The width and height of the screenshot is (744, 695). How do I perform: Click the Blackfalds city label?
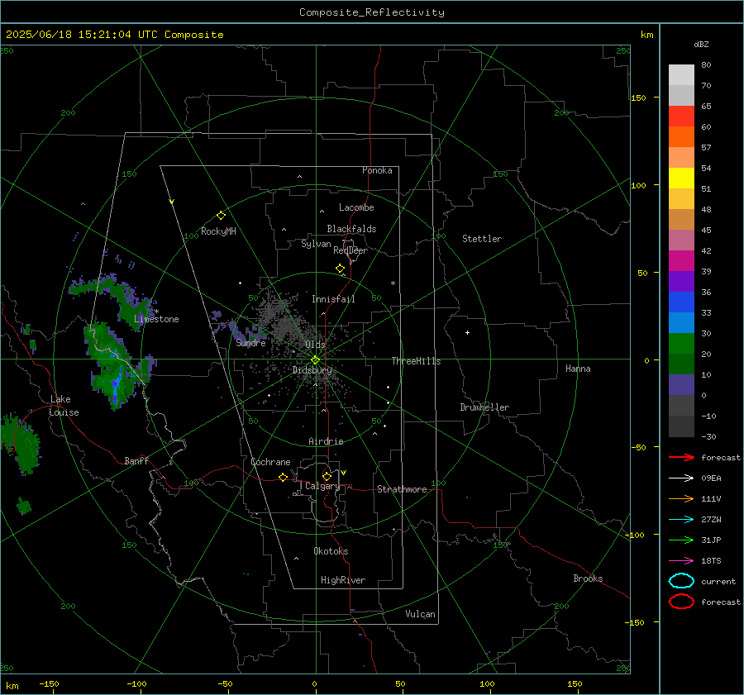(x=351, y=229)
